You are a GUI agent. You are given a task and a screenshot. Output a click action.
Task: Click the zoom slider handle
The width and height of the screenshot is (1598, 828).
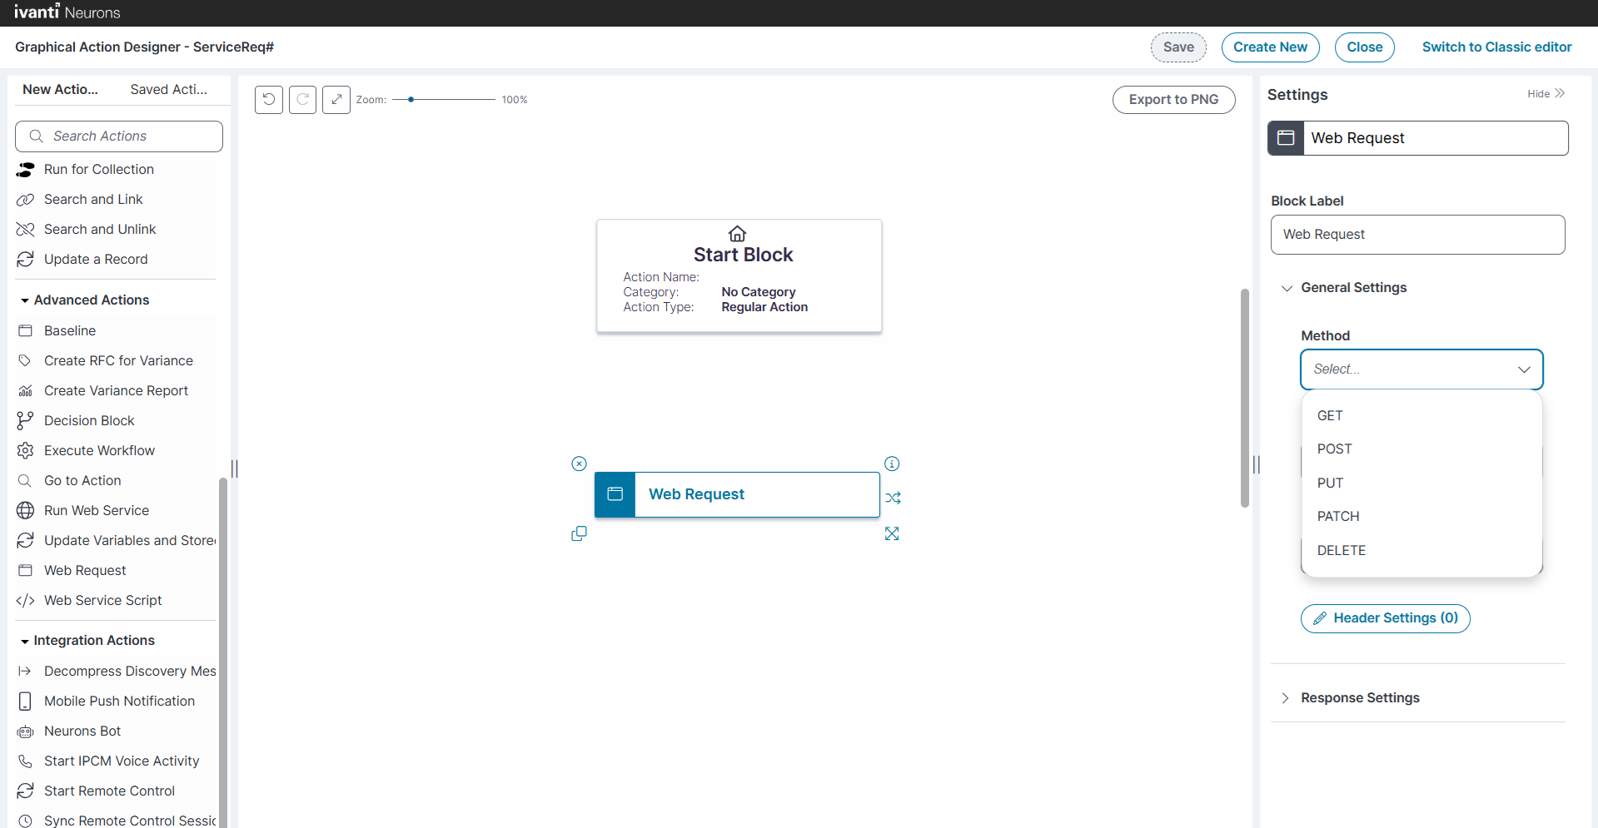coord(411,100)
